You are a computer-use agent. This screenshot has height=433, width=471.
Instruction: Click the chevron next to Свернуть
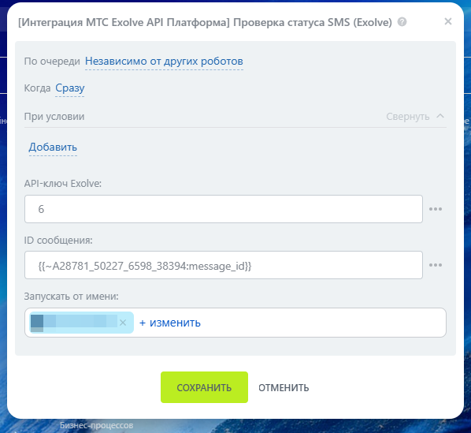pyautogui.click(x=440, y=116)
